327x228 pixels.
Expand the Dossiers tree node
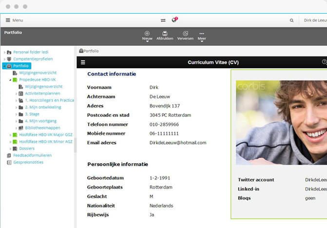click(x=10, y=149)
